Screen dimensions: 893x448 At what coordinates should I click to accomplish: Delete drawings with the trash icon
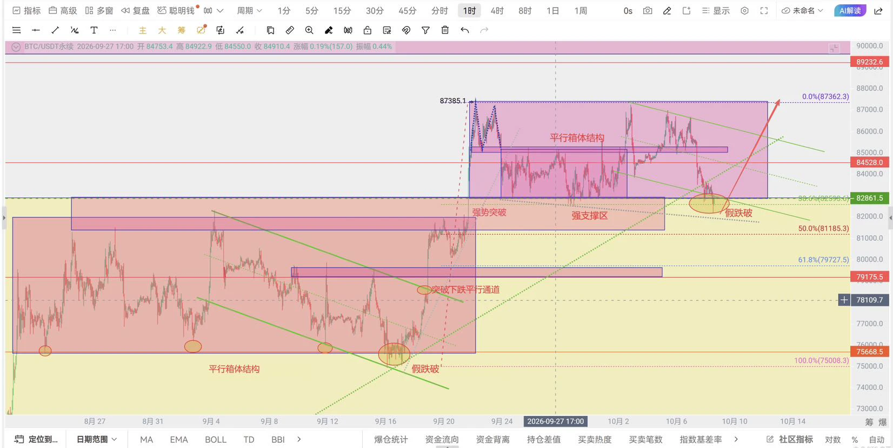tap(445, 30)
